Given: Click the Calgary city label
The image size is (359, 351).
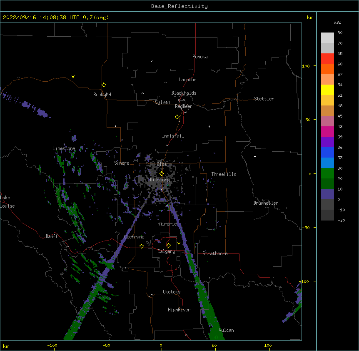Looking at the screenshot, I should (x=167, y=251).
